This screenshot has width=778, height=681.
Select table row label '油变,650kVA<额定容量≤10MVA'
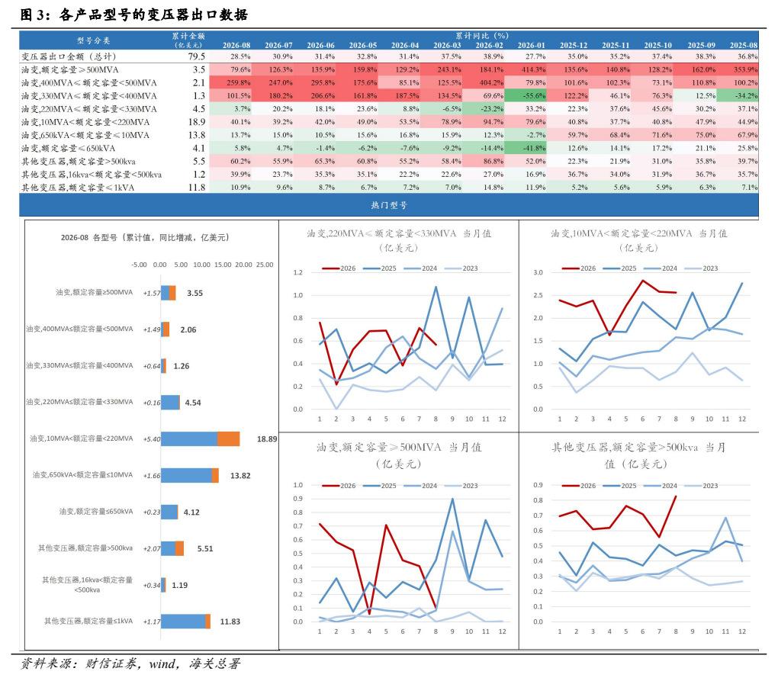(x=85, y=135)
